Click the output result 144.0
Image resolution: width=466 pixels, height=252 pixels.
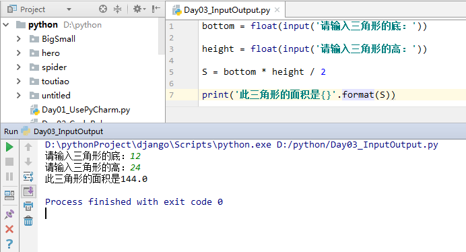(x=134, y=179)
